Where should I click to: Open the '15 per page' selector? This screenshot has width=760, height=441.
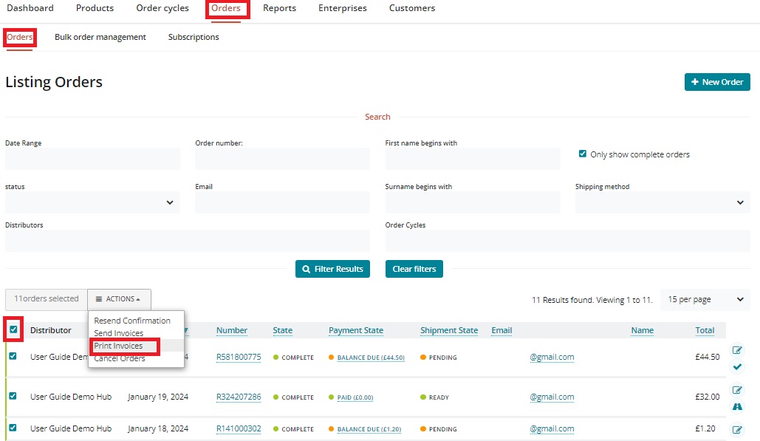click(705, 299)
